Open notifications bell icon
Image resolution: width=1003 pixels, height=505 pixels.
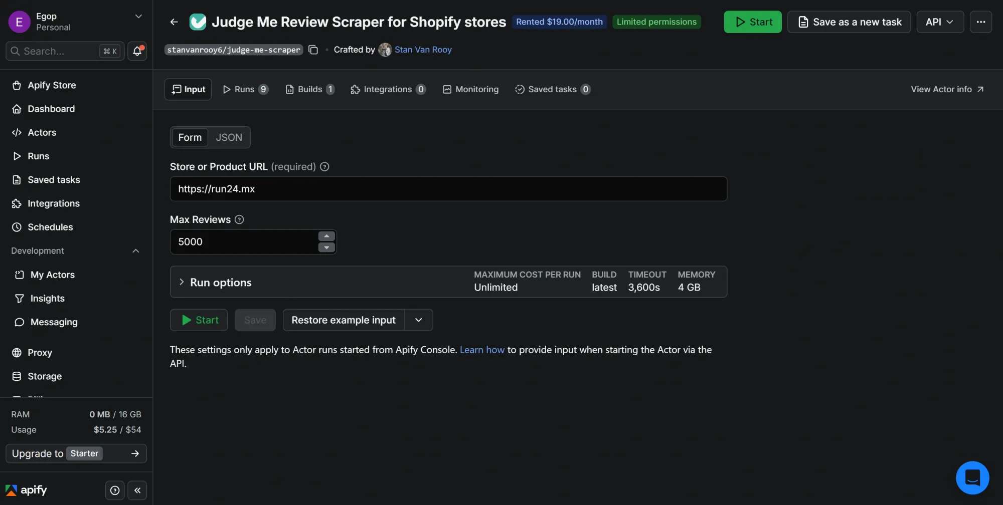point(137,51)
